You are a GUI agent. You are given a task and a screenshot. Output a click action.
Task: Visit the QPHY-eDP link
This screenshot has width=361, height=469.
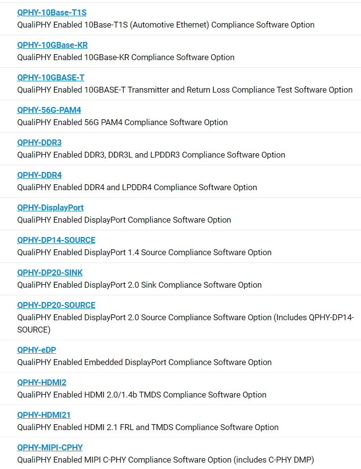pyautogui.click(x=36, y=350)
